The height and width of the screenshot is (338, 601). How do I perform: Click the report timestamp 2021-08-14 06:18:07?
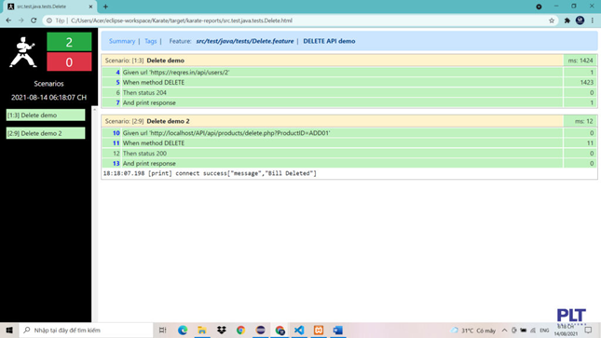pyautogui.click(x=48, y=98)
